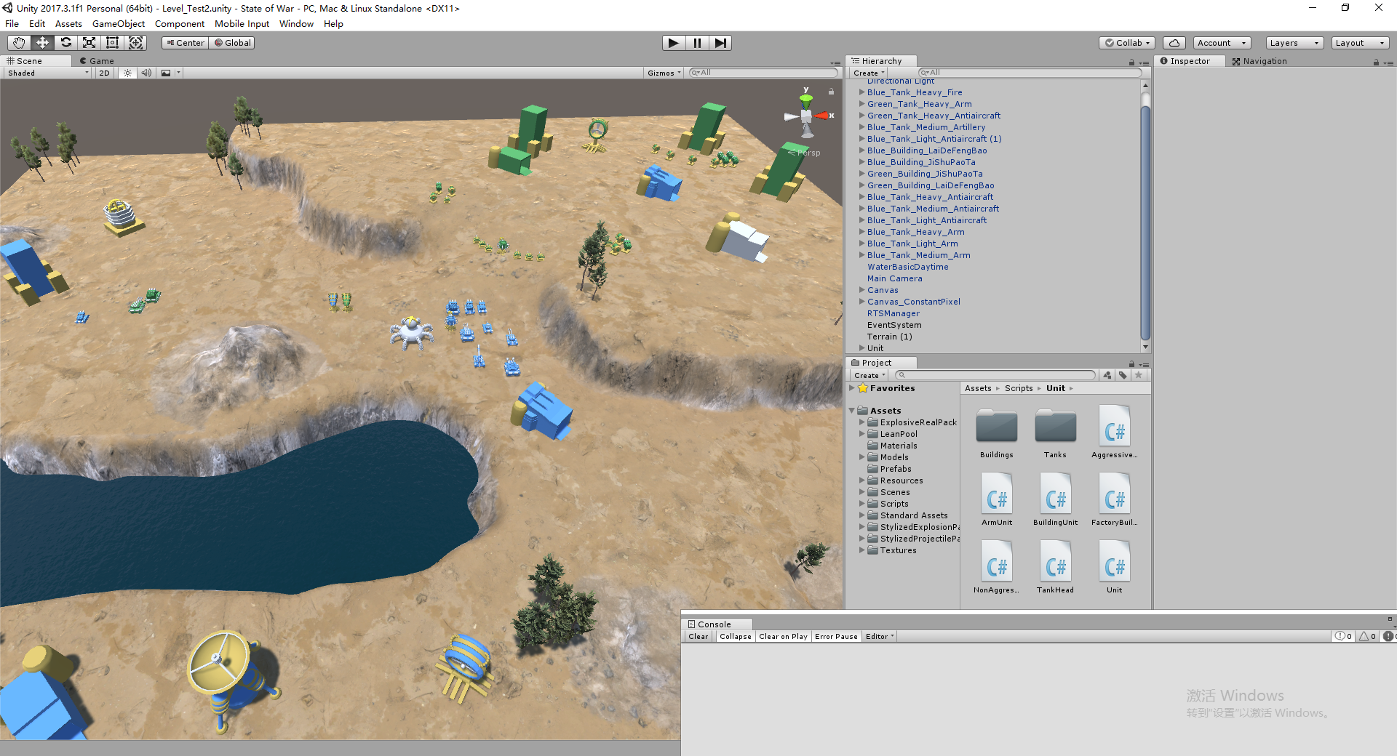
Task: Click Assets in Project breadcrumb
Action: [978, 388]
